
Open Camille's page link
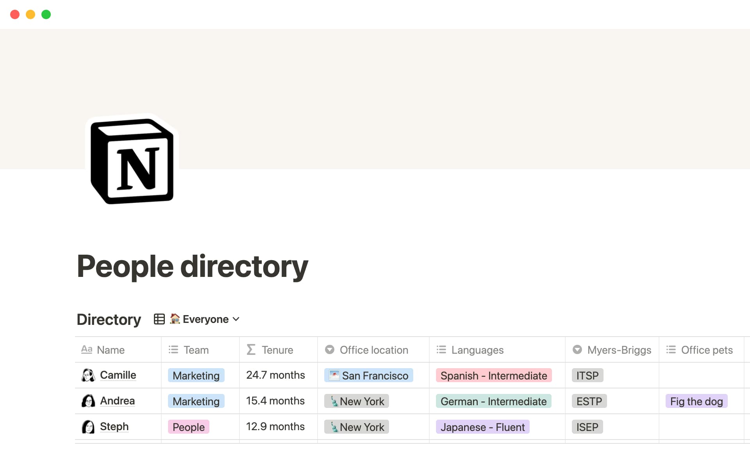[118, 375]
